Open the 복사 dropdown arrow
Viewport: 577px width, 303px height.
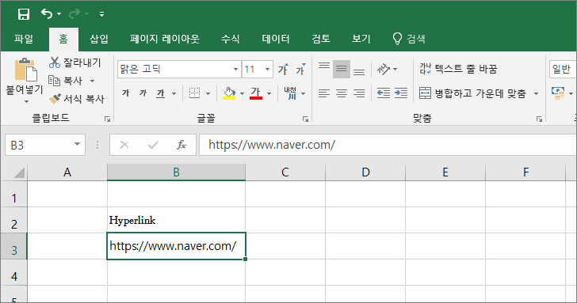[93, 81]
